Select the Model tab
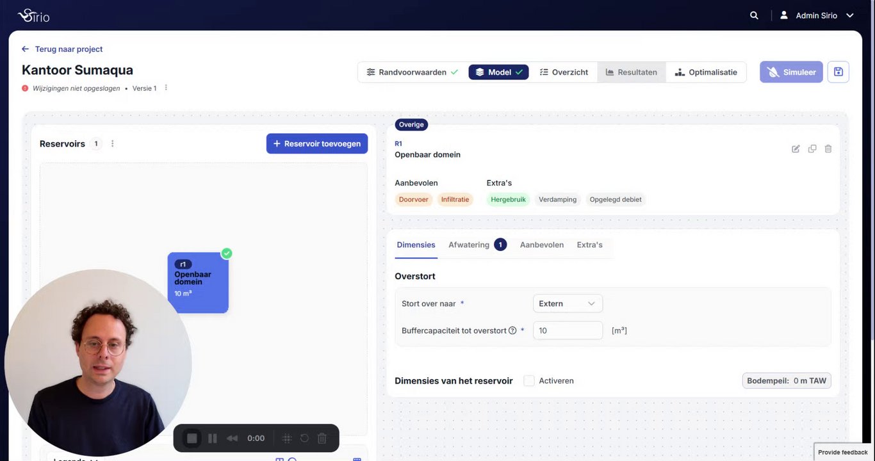875x461 pixels. point(498,72)
